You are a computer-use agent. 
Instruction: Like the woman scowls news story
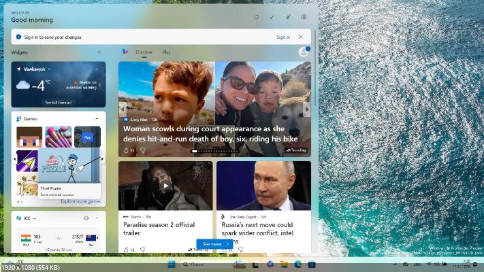coord(126,150)
